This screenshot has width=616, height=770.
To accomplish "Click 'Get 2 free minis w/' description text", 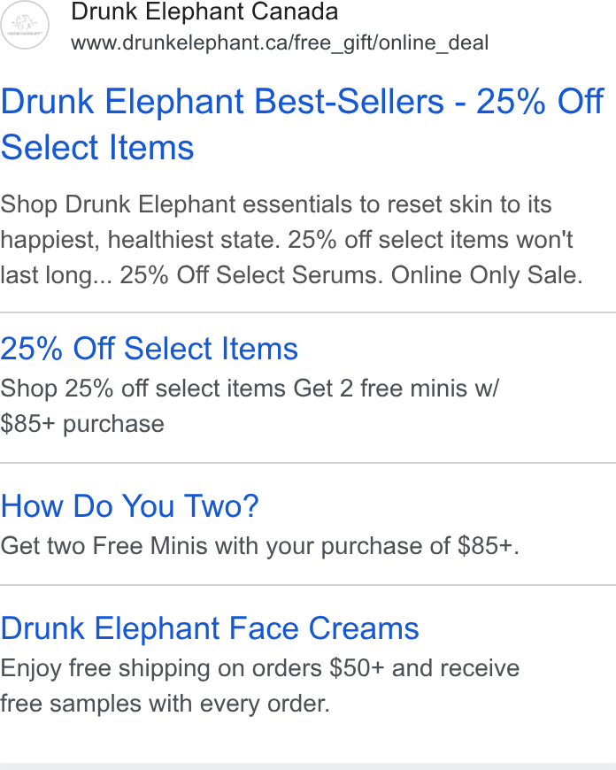I will coord(396,389).
